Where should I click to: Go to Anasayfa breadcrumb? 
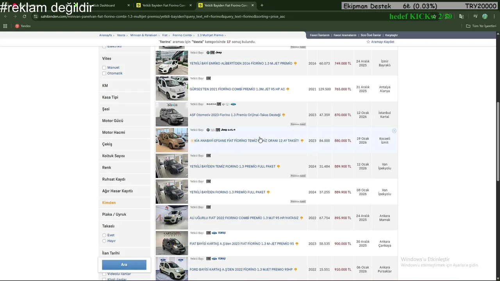[105, 35]
